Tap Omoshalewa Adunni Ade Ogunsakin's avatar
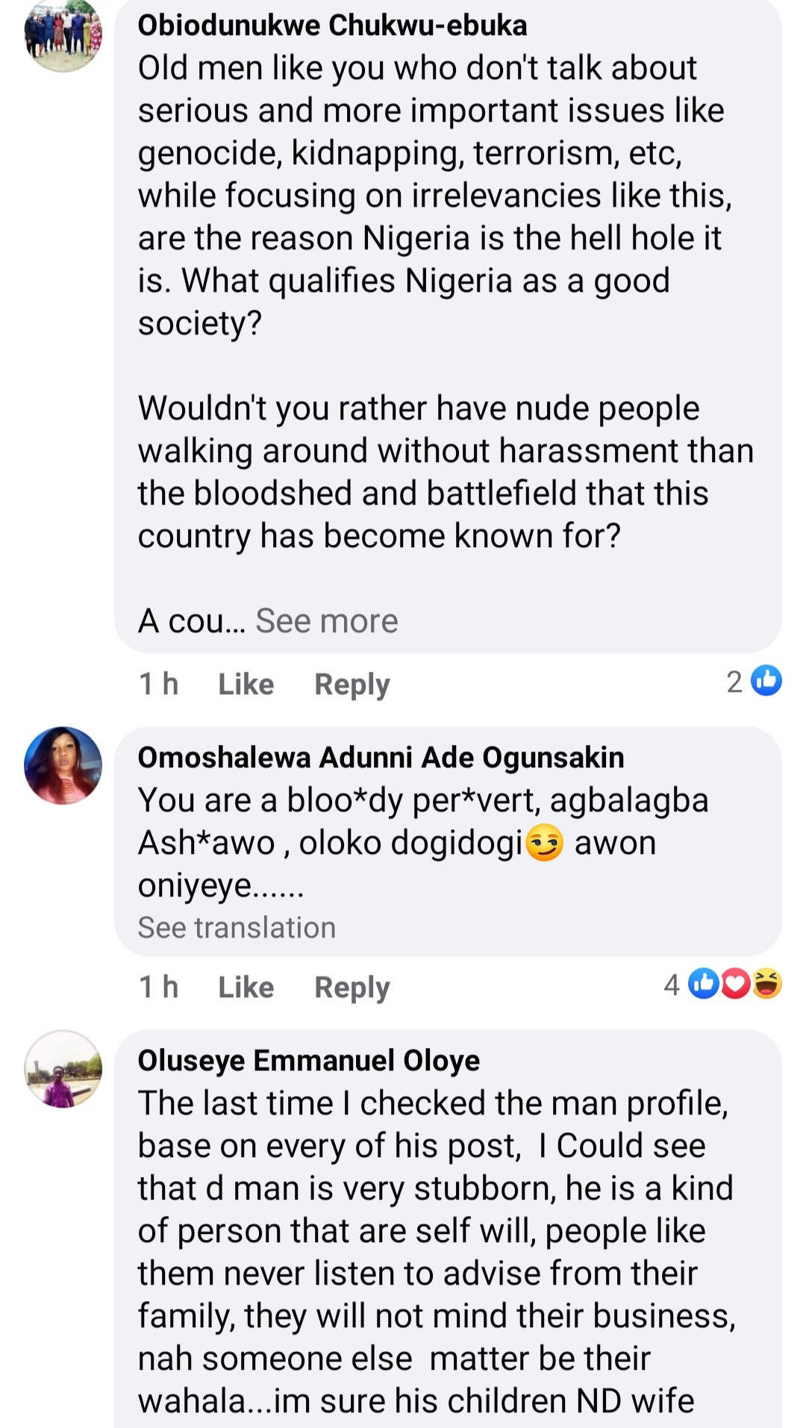806x1428 pixels. [x=63, y=765]
